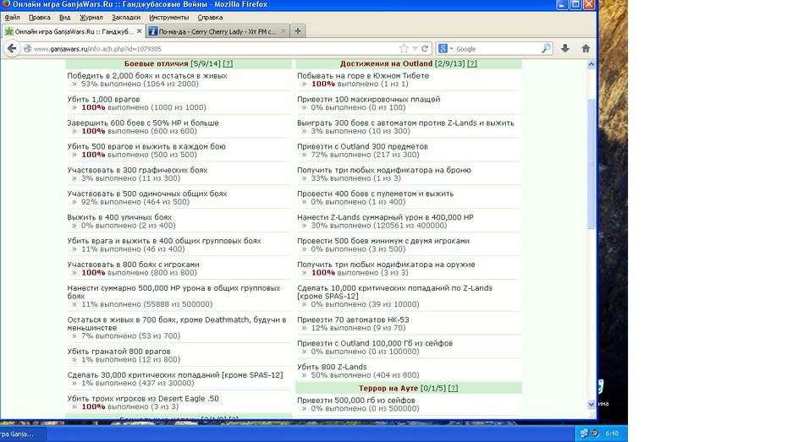This screenshot has width=787, height=442.
Task: Click 'Убить 800 Z-Lands' text
Action: (x=332, y=367)
